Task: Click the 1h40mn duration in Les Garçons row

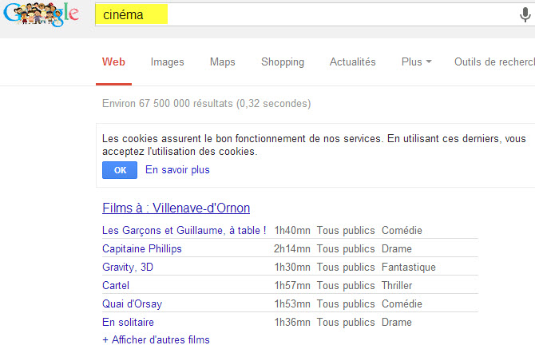Action: [292, 231]
